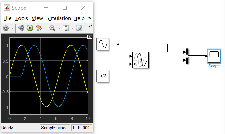225x134 pixels.
Task: Select the Cursor Measurements ruler icon
Action: click(x=79, y=28)
